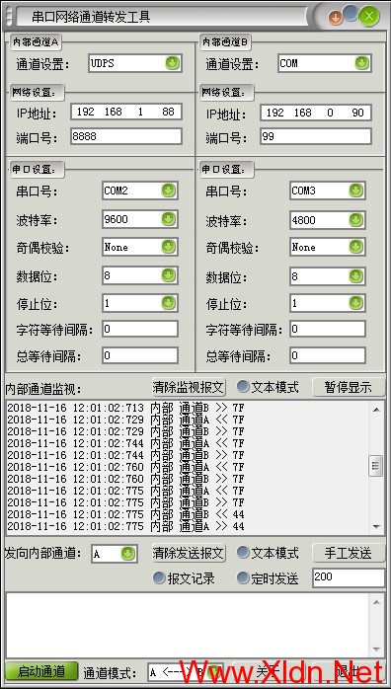Select log row 12:01:02:760 通道B >> 7F
The height and width of the screenshot is (689, 391).
(x=126, y=479)
